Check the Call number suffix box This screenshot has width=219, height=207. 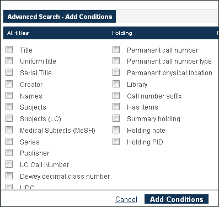tap(116, 96)
